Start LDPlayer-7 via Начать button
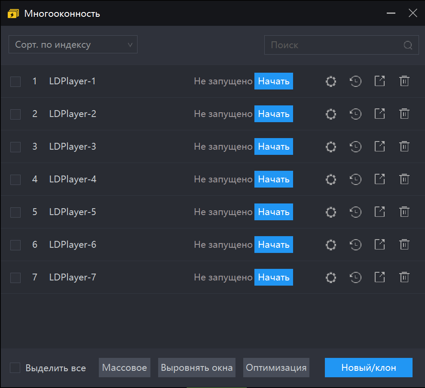This screenshot has width=425, height=388. tap(273, 277)
